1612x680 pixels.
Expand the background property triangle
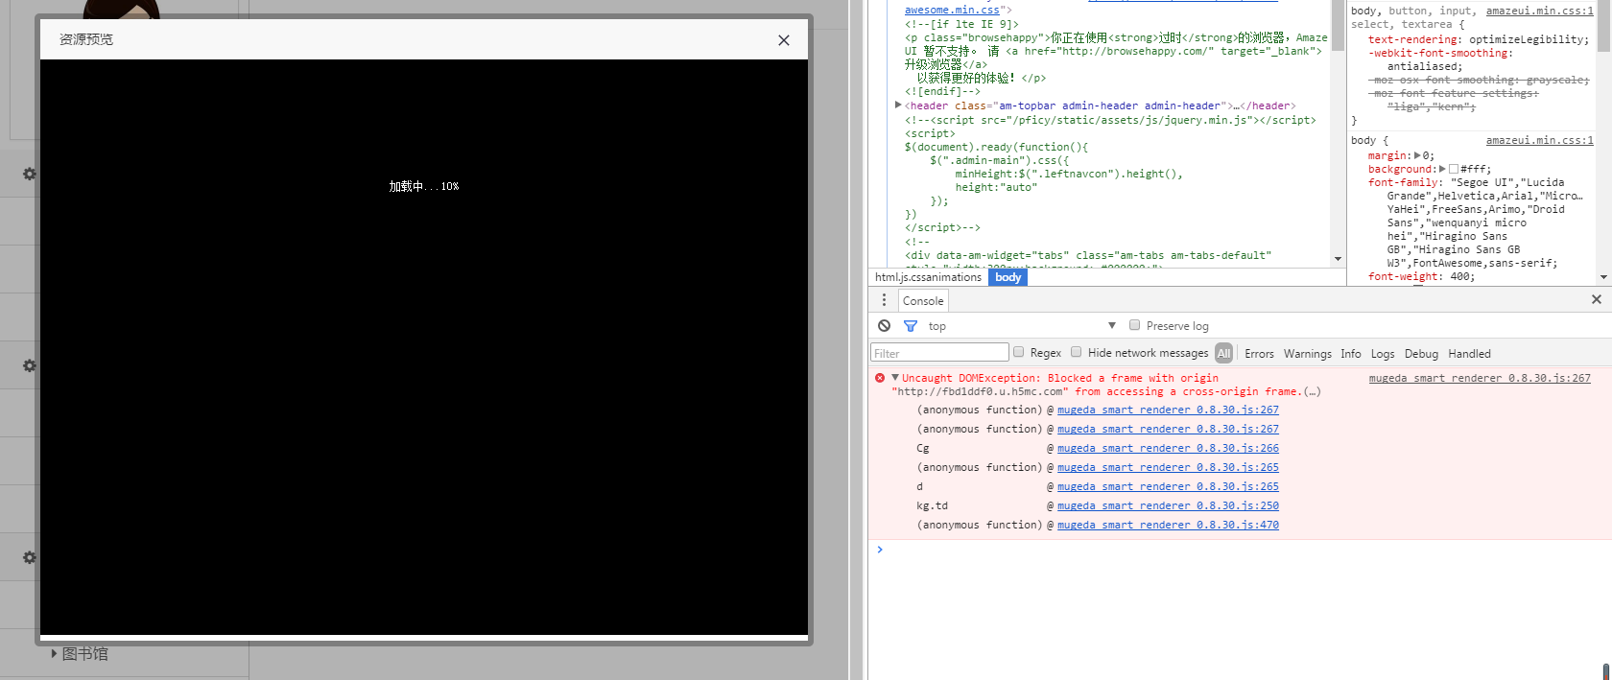tap(1442, 169)
